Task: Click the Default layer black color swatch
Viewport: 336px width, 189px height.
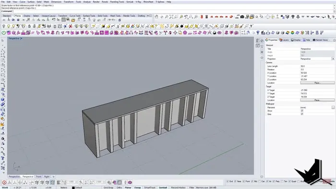Action: [73, 188]
